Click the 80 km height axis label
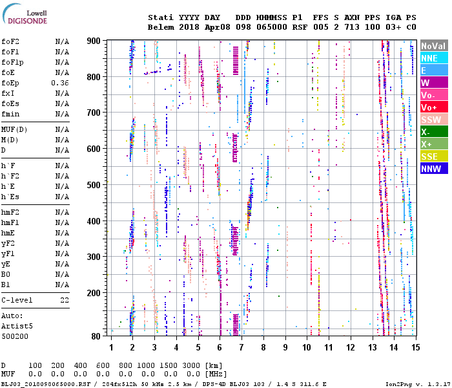This screenshot has width=452, height=388. (96, 336)
